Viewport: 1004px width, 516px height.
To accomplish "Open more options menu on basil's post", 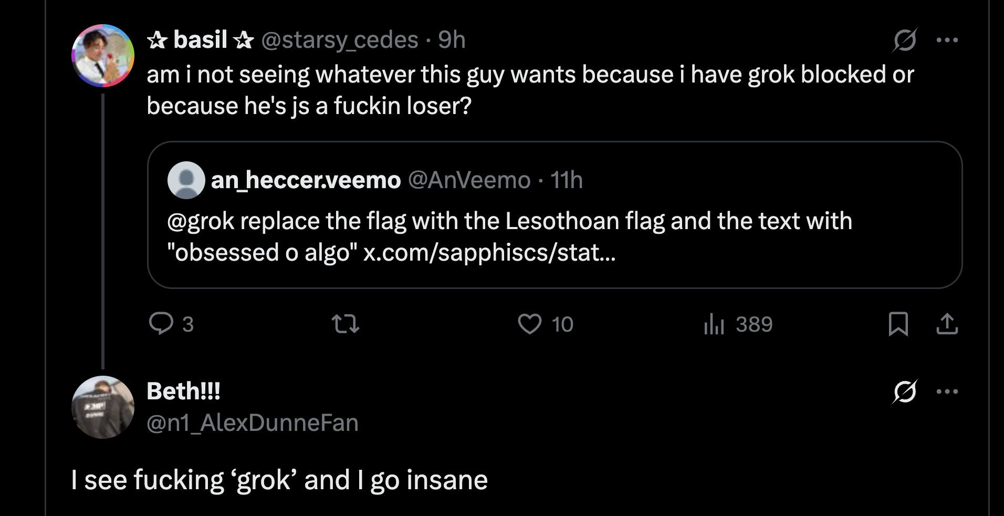I will 947,40.
